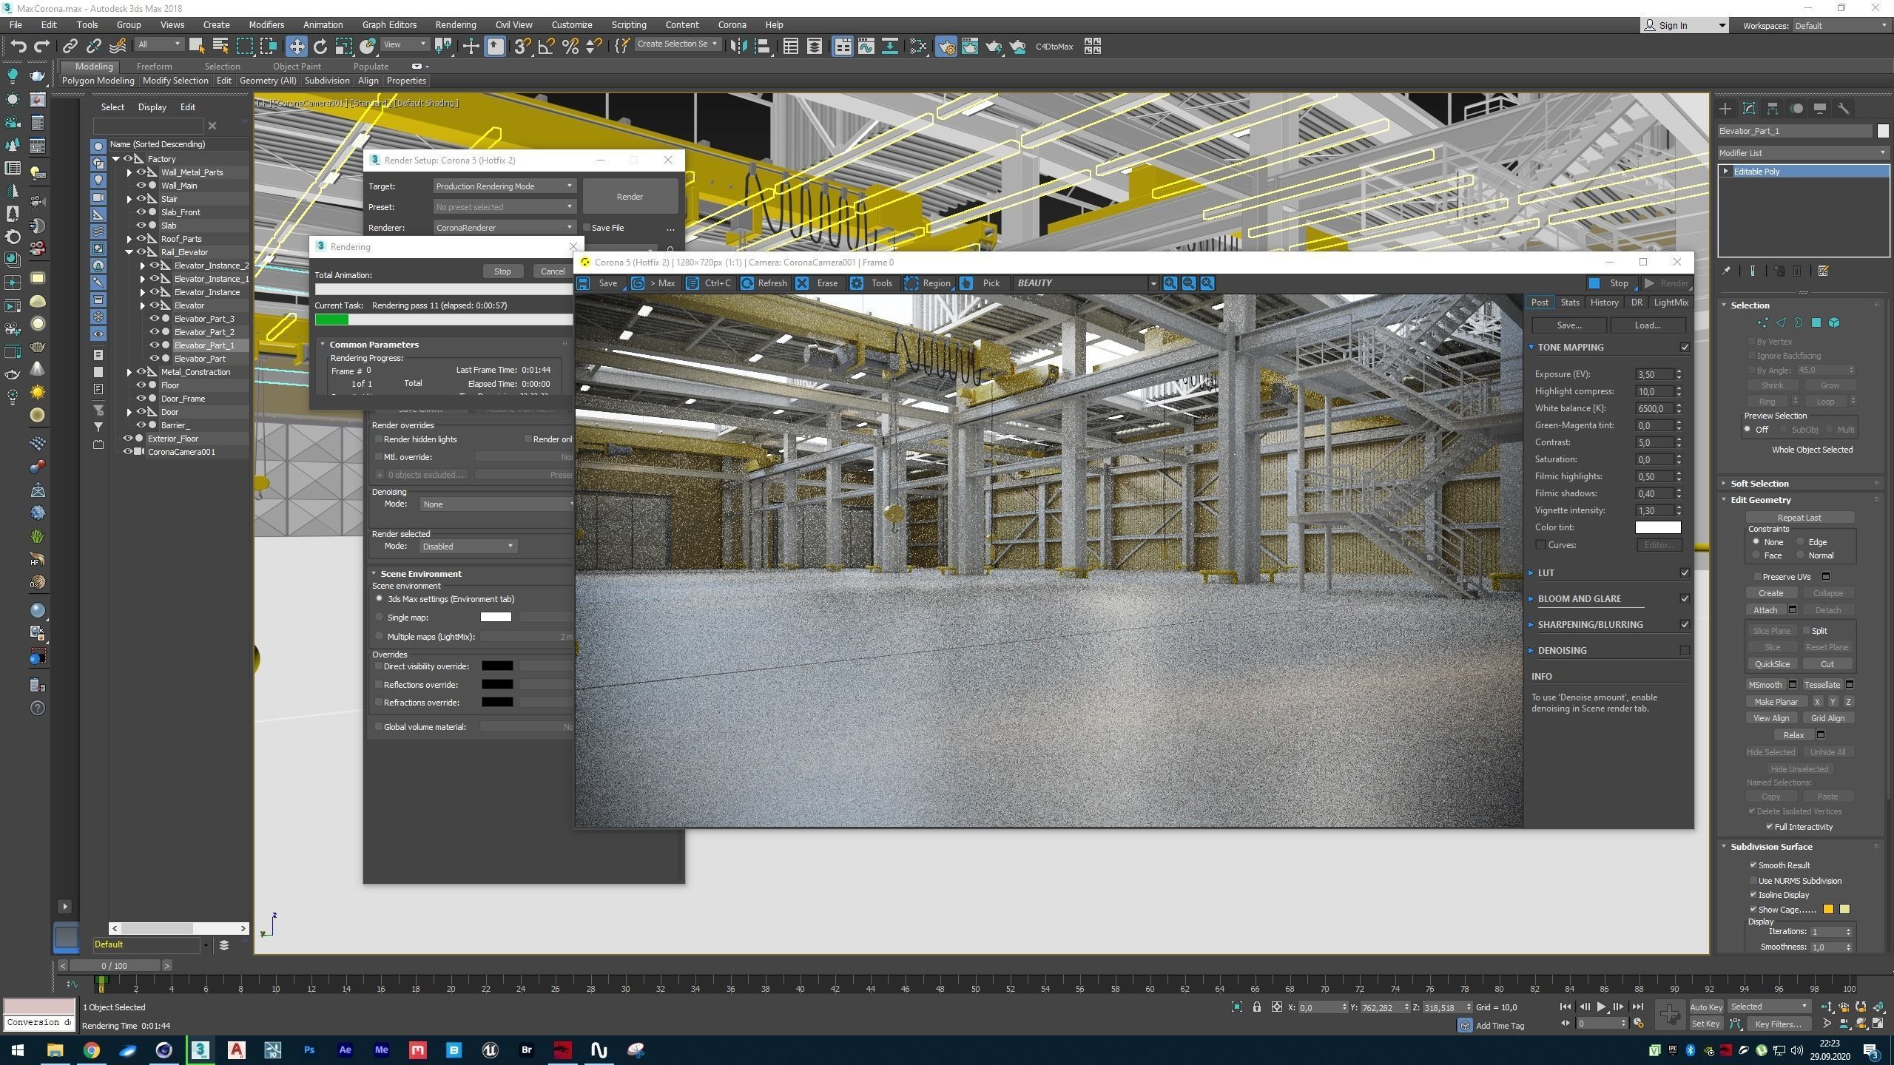Expand the Soft Selection rollout

1759,483
